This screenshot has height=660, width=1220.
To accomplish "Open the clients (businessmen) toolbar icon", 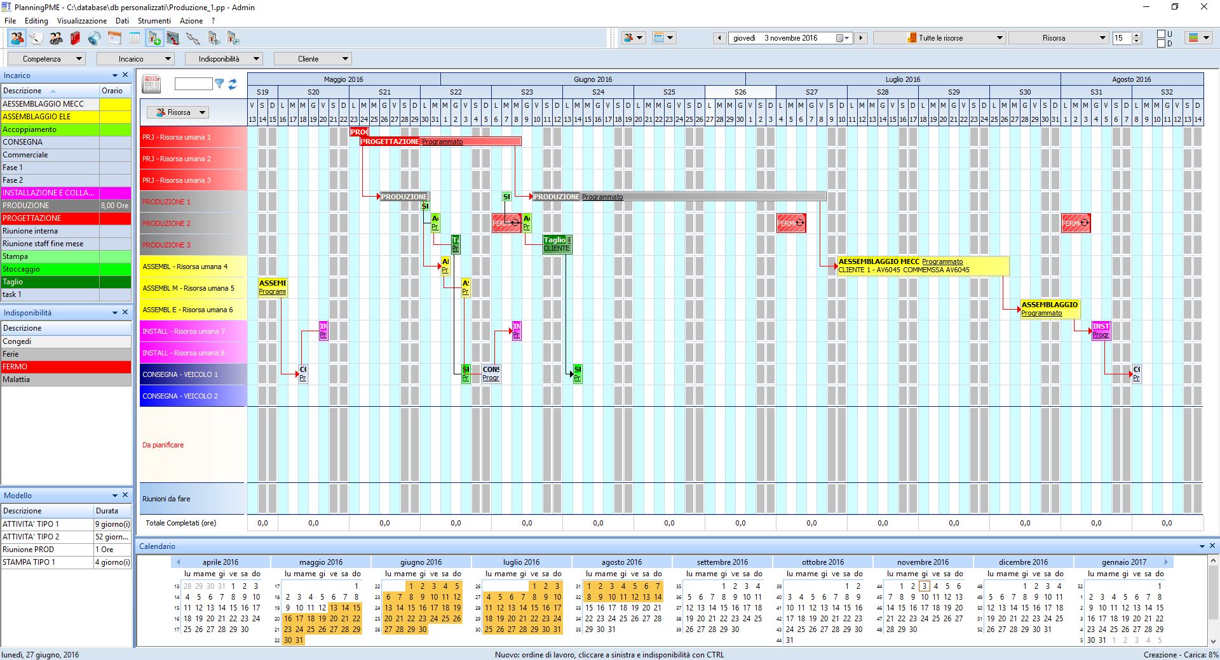I will point(56,38).
